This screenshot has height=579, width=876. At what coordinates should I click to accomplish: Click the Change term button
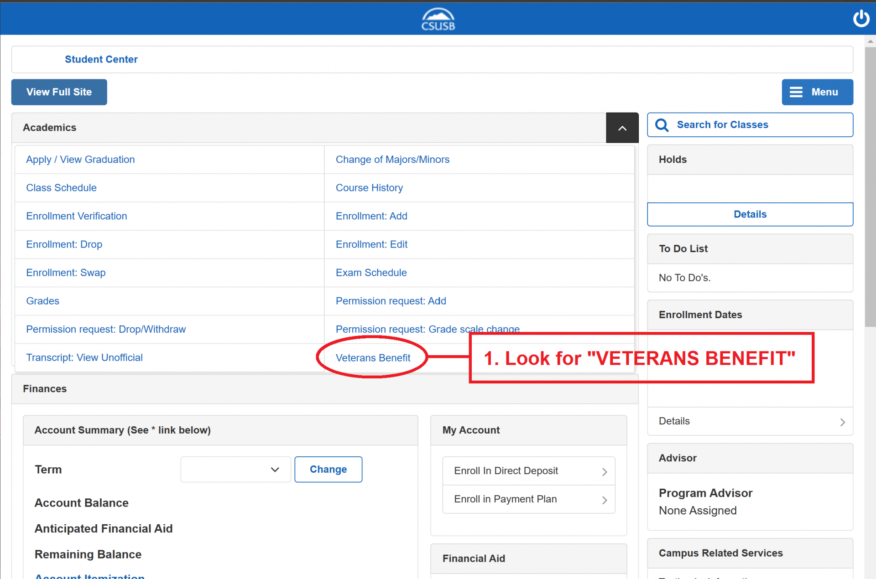328,470
